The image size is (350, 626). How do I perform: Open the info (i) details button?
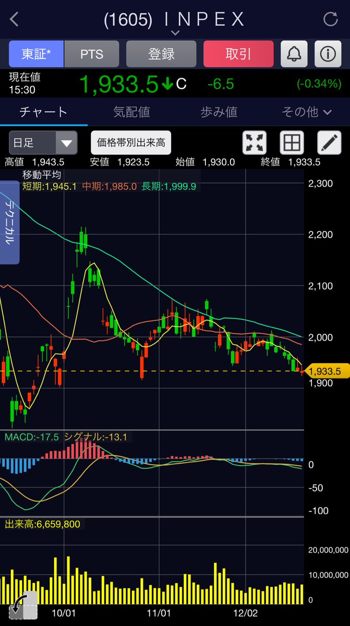pos(328,54)
